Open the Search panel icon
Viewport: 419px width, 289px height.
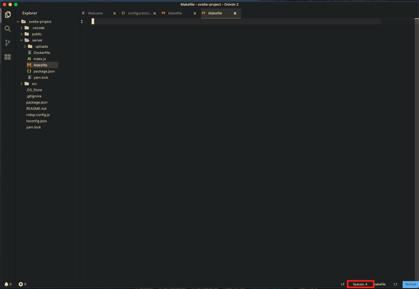tap(8, 29)
